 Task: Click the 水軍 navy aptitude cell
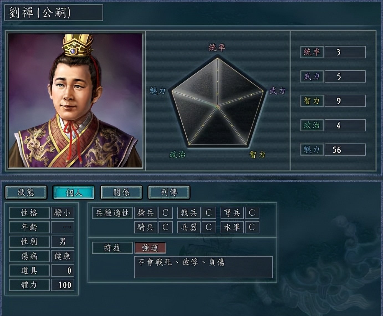232,227
